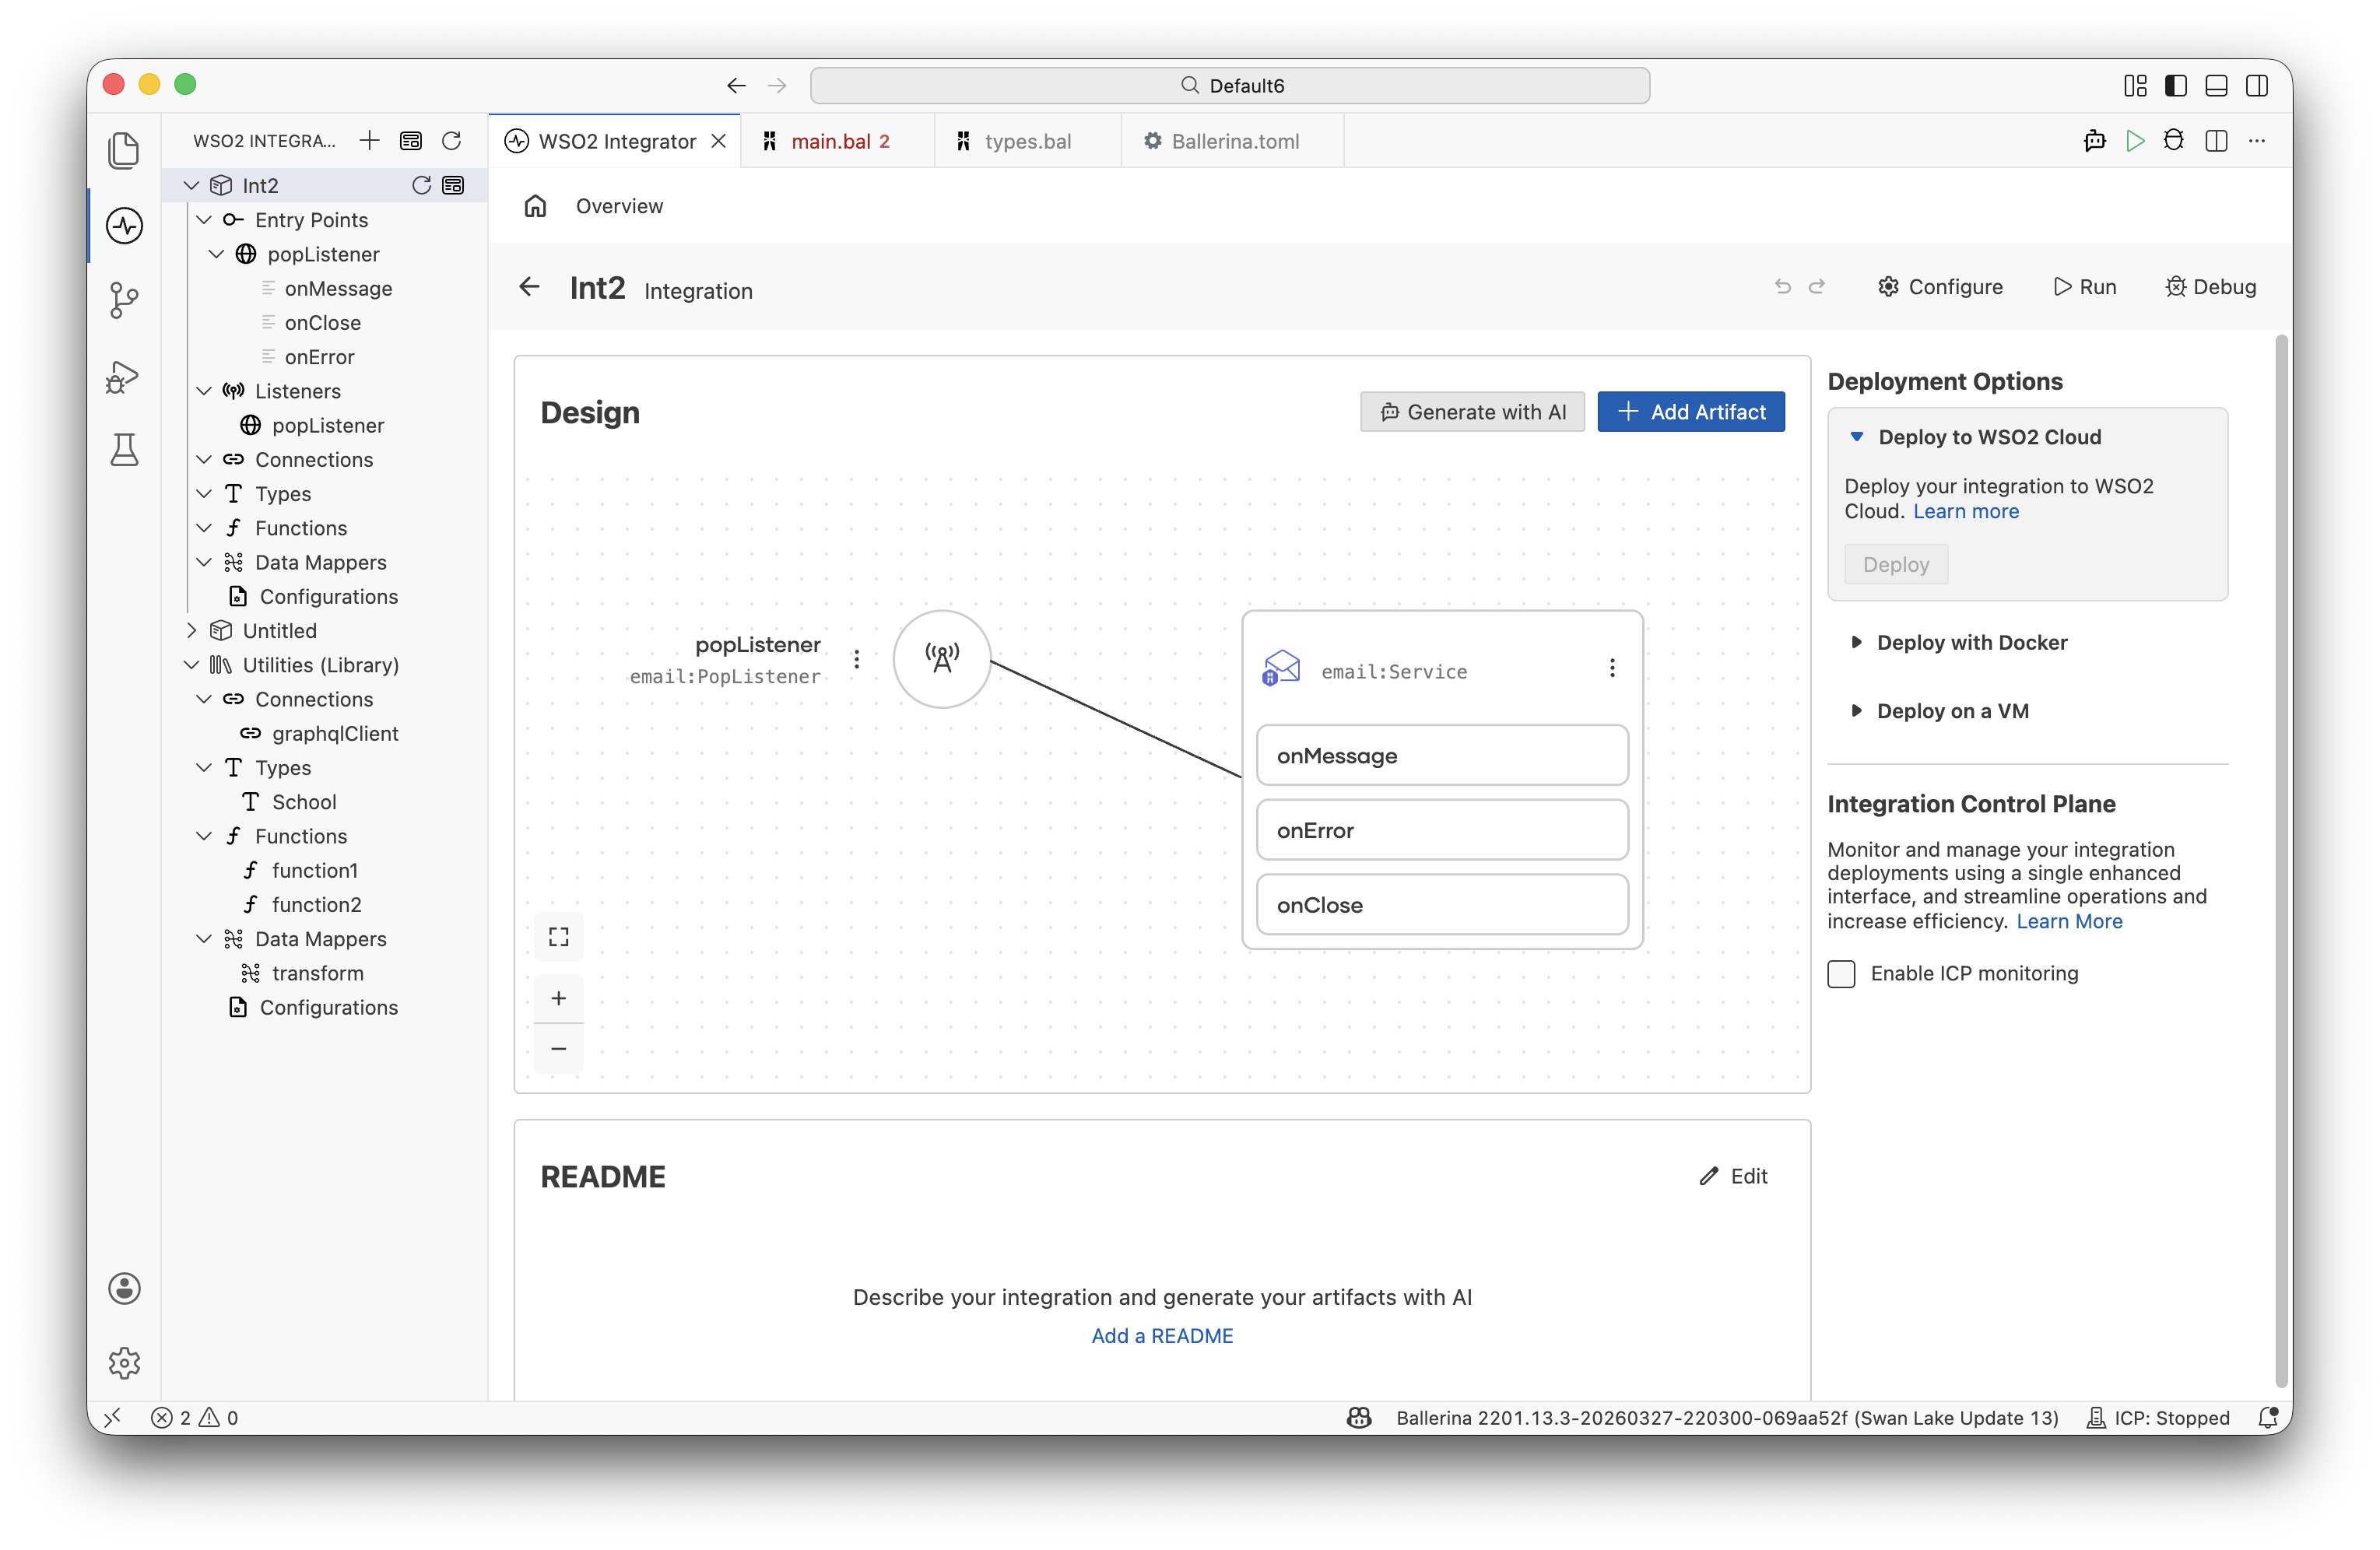Click the back arrow next to Int2
The width and height of the screenshot is (2380, 1550).
click(x=529, y=288)
